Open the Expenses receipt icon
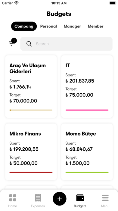This screenshot has height=211, width=118. point(38,198)
